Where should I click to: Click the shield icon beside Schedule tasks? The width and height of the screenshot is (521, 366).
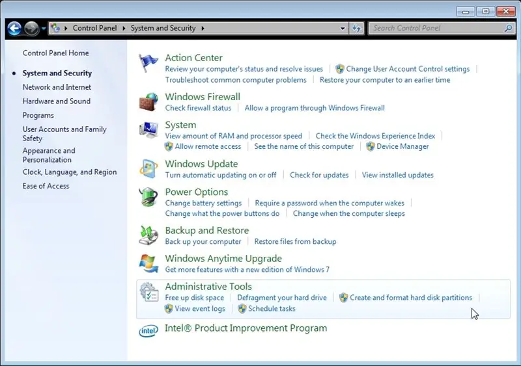pyautogui.click(x=242, y=309)
